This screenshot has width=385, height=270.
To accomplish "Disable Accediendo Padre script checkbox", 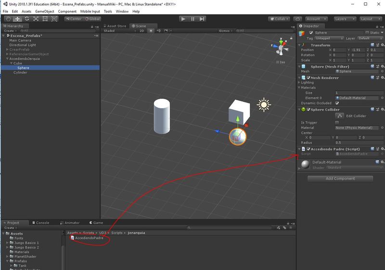I will click(308, 149).
